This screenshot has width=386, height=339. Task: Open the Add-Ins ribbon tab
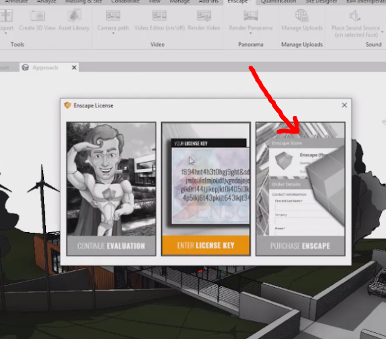208,1
